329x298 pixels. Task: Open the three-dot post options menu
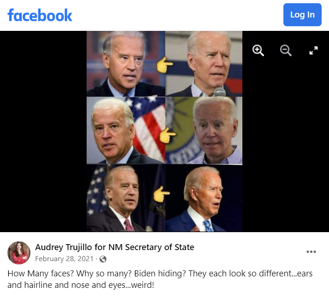coord(311,251)
